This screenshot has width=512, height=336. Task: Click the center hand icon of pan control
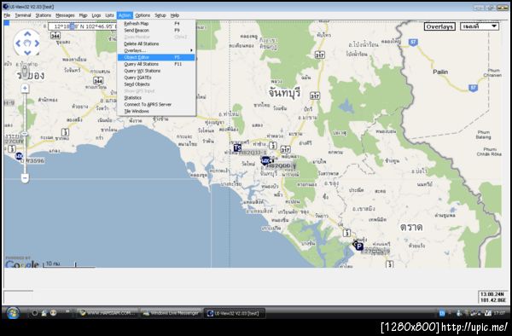27,43
